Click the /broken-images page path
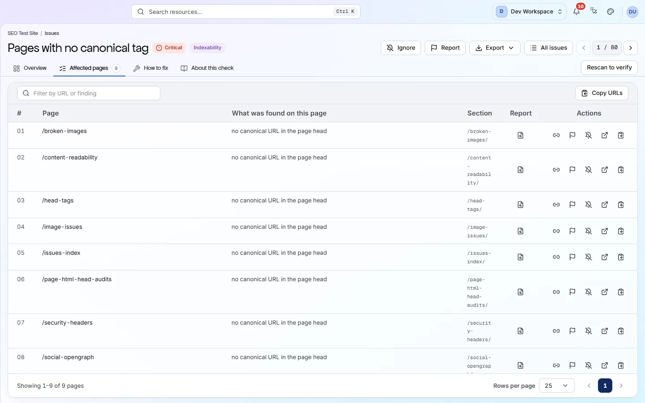Screen dimensions: 645x403 click(x=64, y=131)
